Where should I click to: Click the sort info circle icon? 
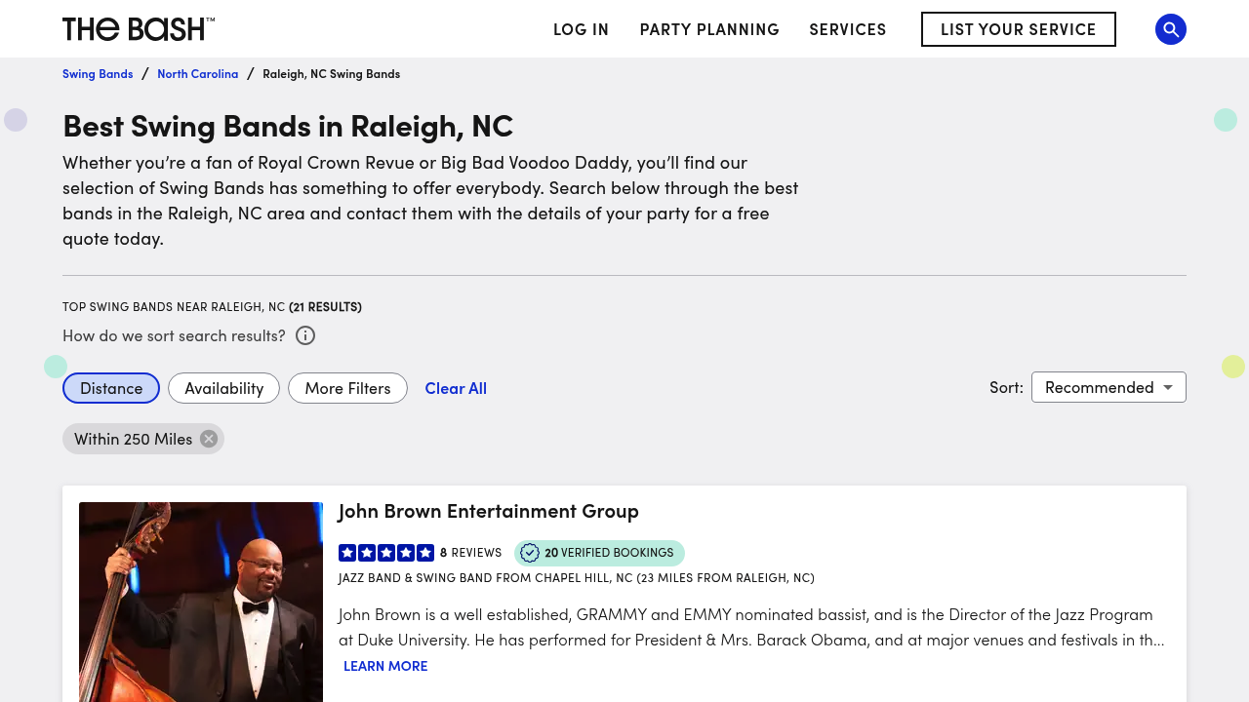coord(305,335)
